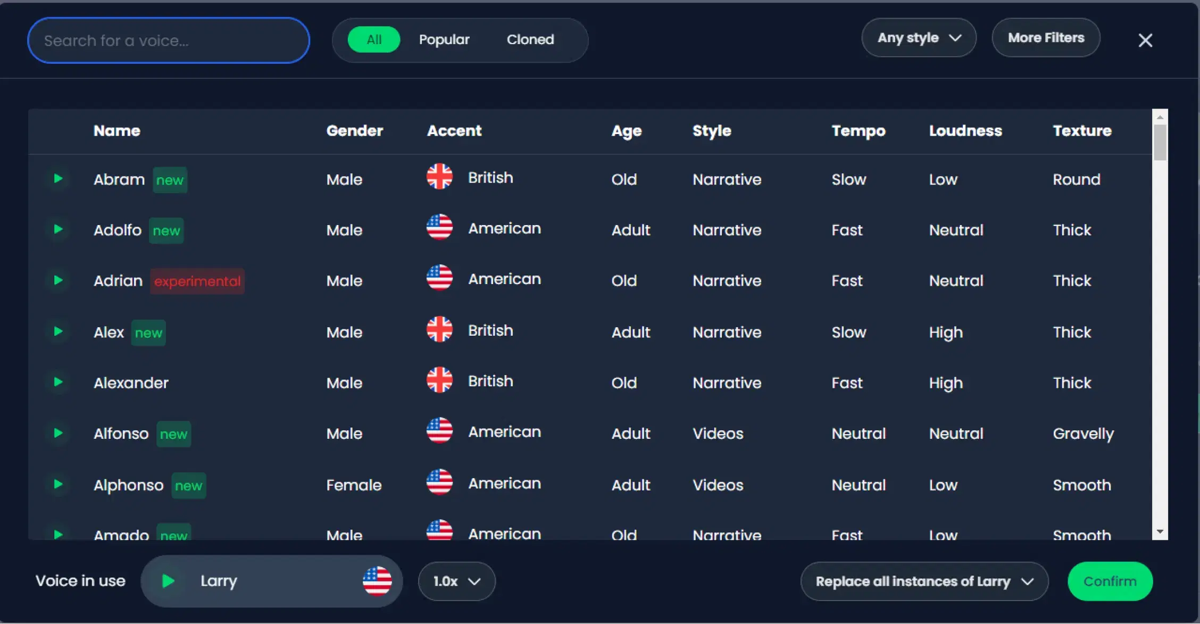Select the All voices filter
The height and width of the screenshot is (624, 1200).
[x=373, y=39]
